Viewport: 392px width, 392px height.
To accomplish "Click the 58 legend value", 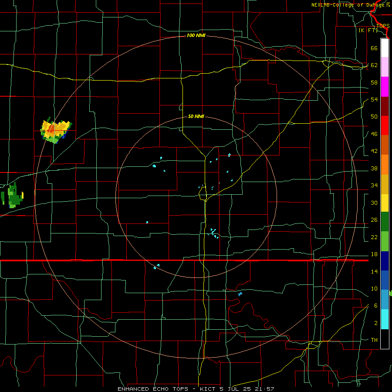I will (374, 82).
